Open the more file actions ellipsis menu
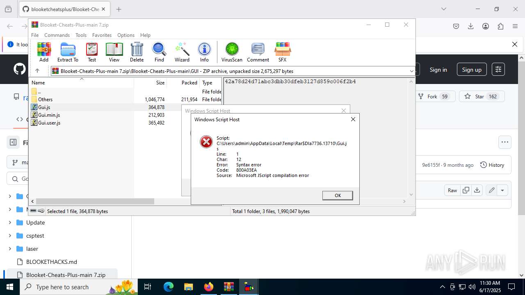The image size is (525, 295). [504, 142]
